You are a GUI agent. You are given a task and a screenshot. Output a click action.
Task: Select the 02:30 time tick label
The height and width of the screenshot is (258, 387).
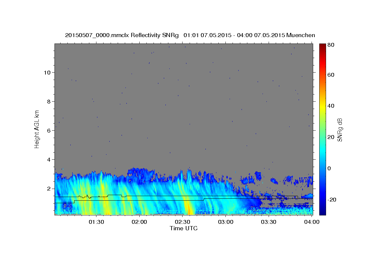(x=183, y=222)
